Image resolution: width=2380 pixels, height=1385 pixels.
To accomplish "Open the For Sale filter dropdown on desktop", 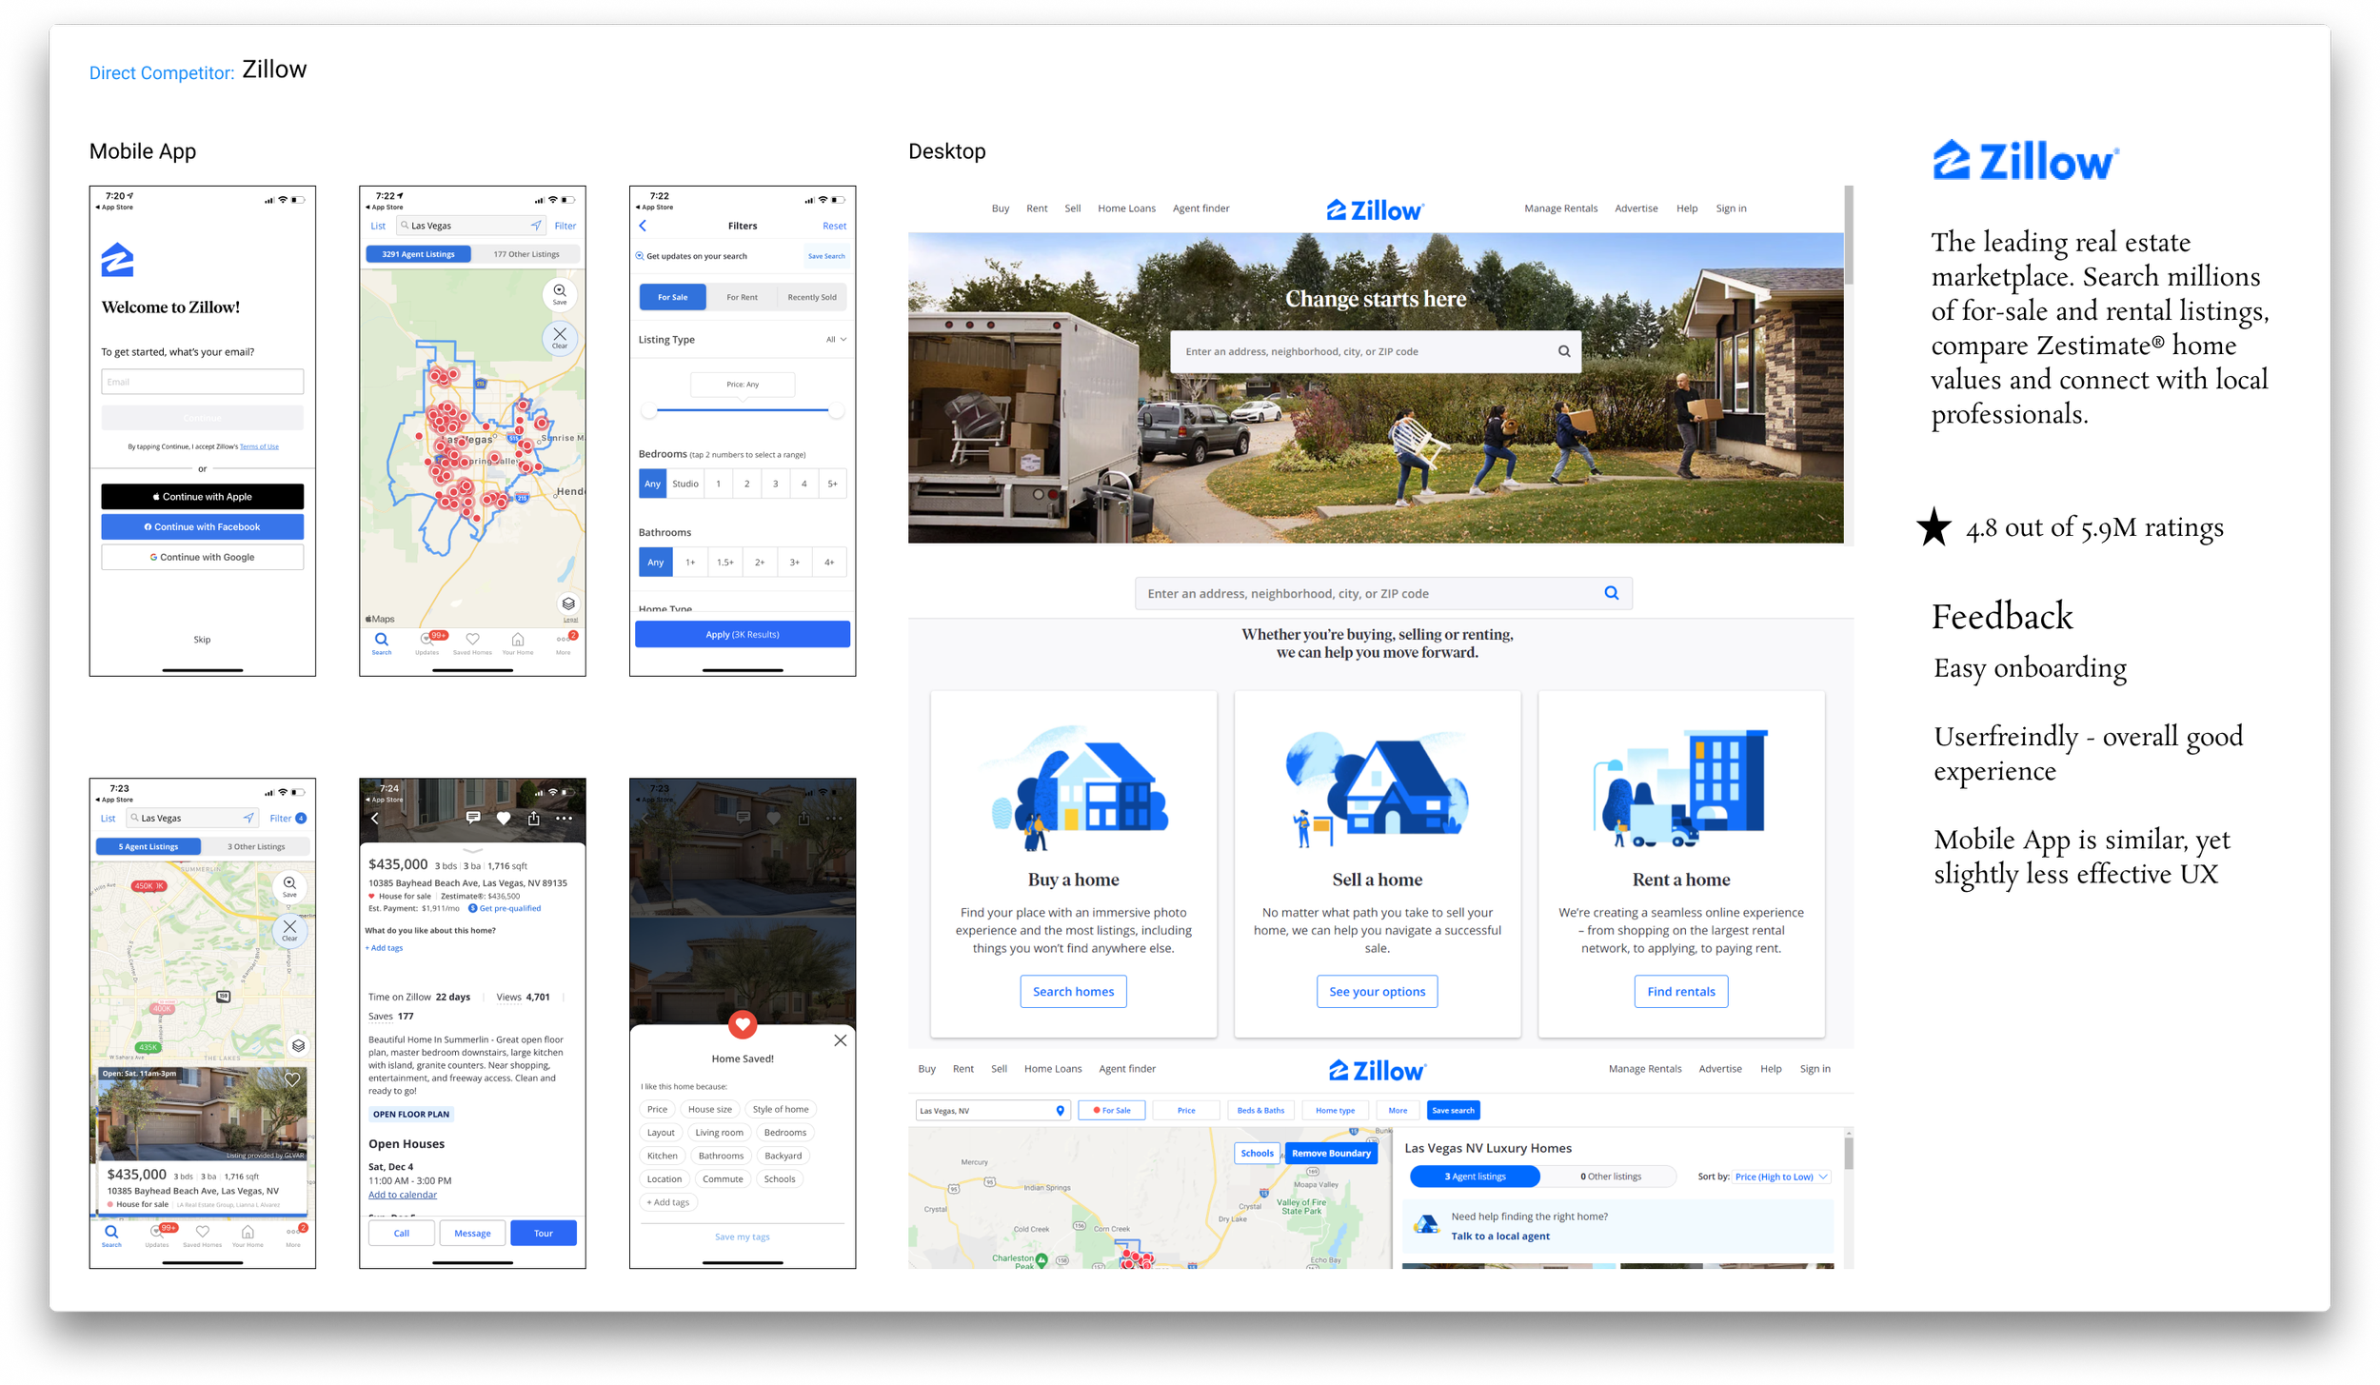I will click(1111, 1111).
